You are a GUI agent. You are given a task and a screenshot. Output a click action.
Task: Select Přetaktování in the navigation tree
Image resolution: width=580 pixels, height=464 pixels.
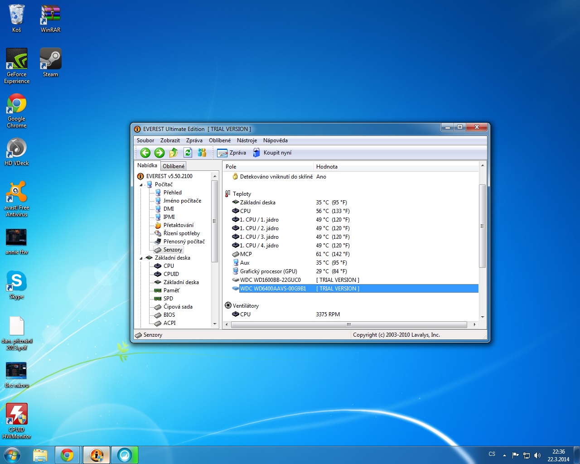point(178,225)
